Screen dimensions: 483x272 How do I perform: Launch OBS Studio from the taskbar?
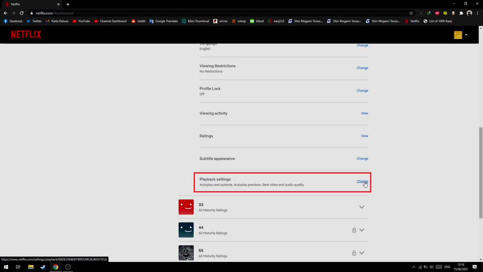point(68,267)
